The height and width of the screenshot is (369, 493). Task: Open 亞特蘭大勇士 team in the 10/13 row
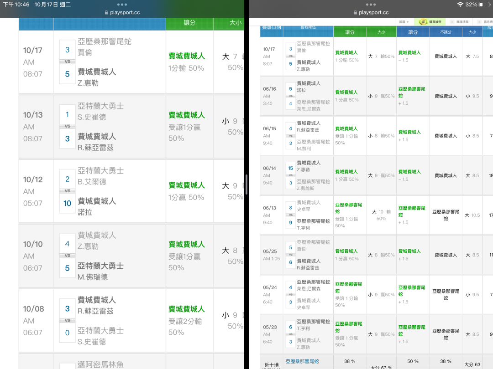pos(100,106)
